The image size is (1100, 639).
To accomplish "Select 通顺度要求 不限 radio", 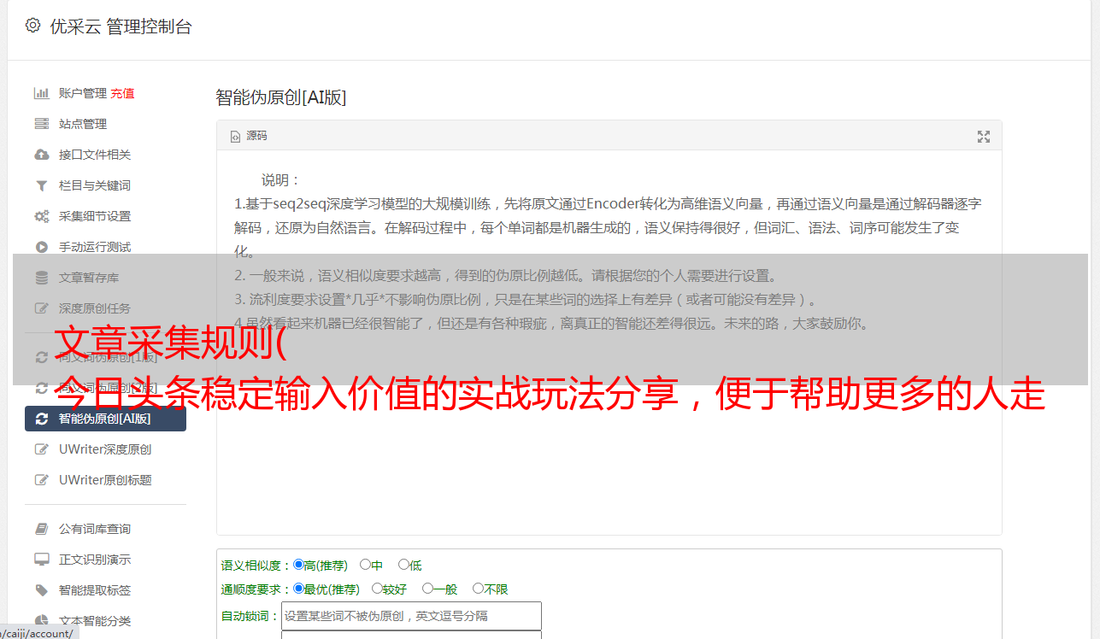I will [478, 589].
